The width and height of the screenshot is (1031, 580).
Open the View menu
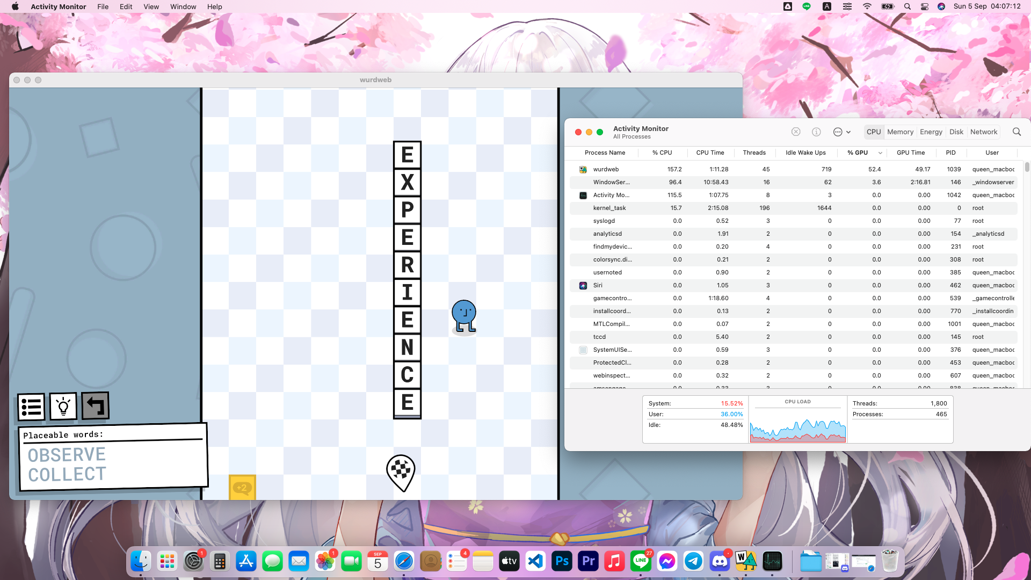pyautogui.click(x=151, y=6)
